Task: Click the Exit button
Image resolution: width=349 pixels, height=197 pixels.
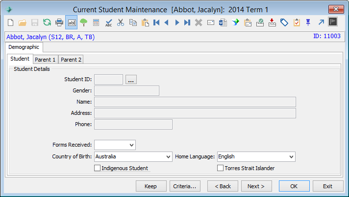Action: click(x=328, y=186)
